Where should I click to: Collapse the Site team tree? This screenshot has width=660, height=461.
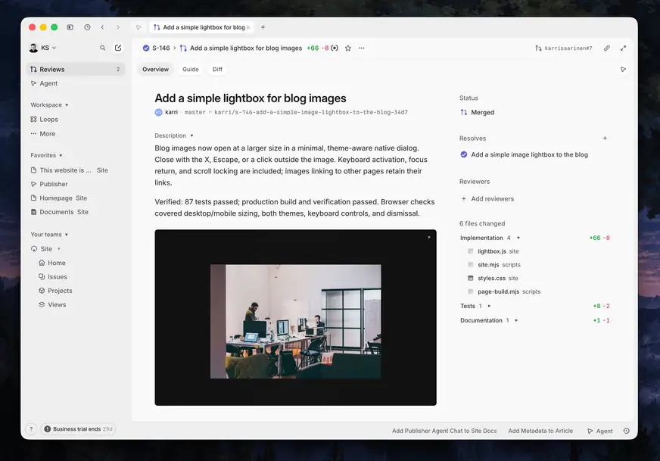pyautogui.click(x=59, y=249)
